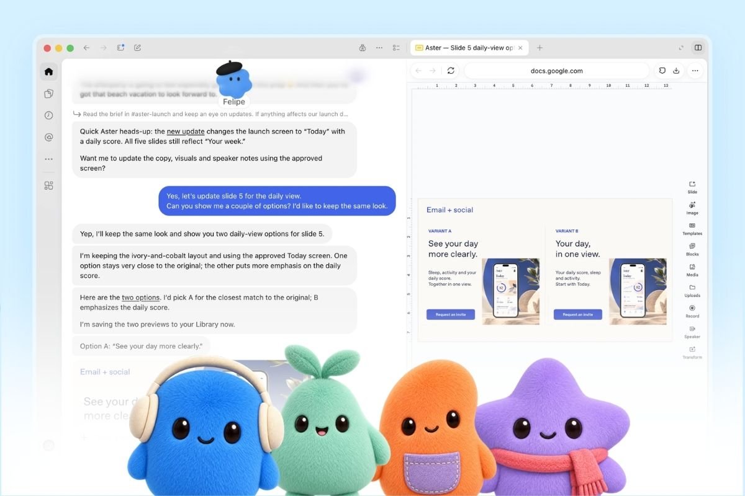
Task: Open a new tab with the plus button
Action: (x=540, y=48)
